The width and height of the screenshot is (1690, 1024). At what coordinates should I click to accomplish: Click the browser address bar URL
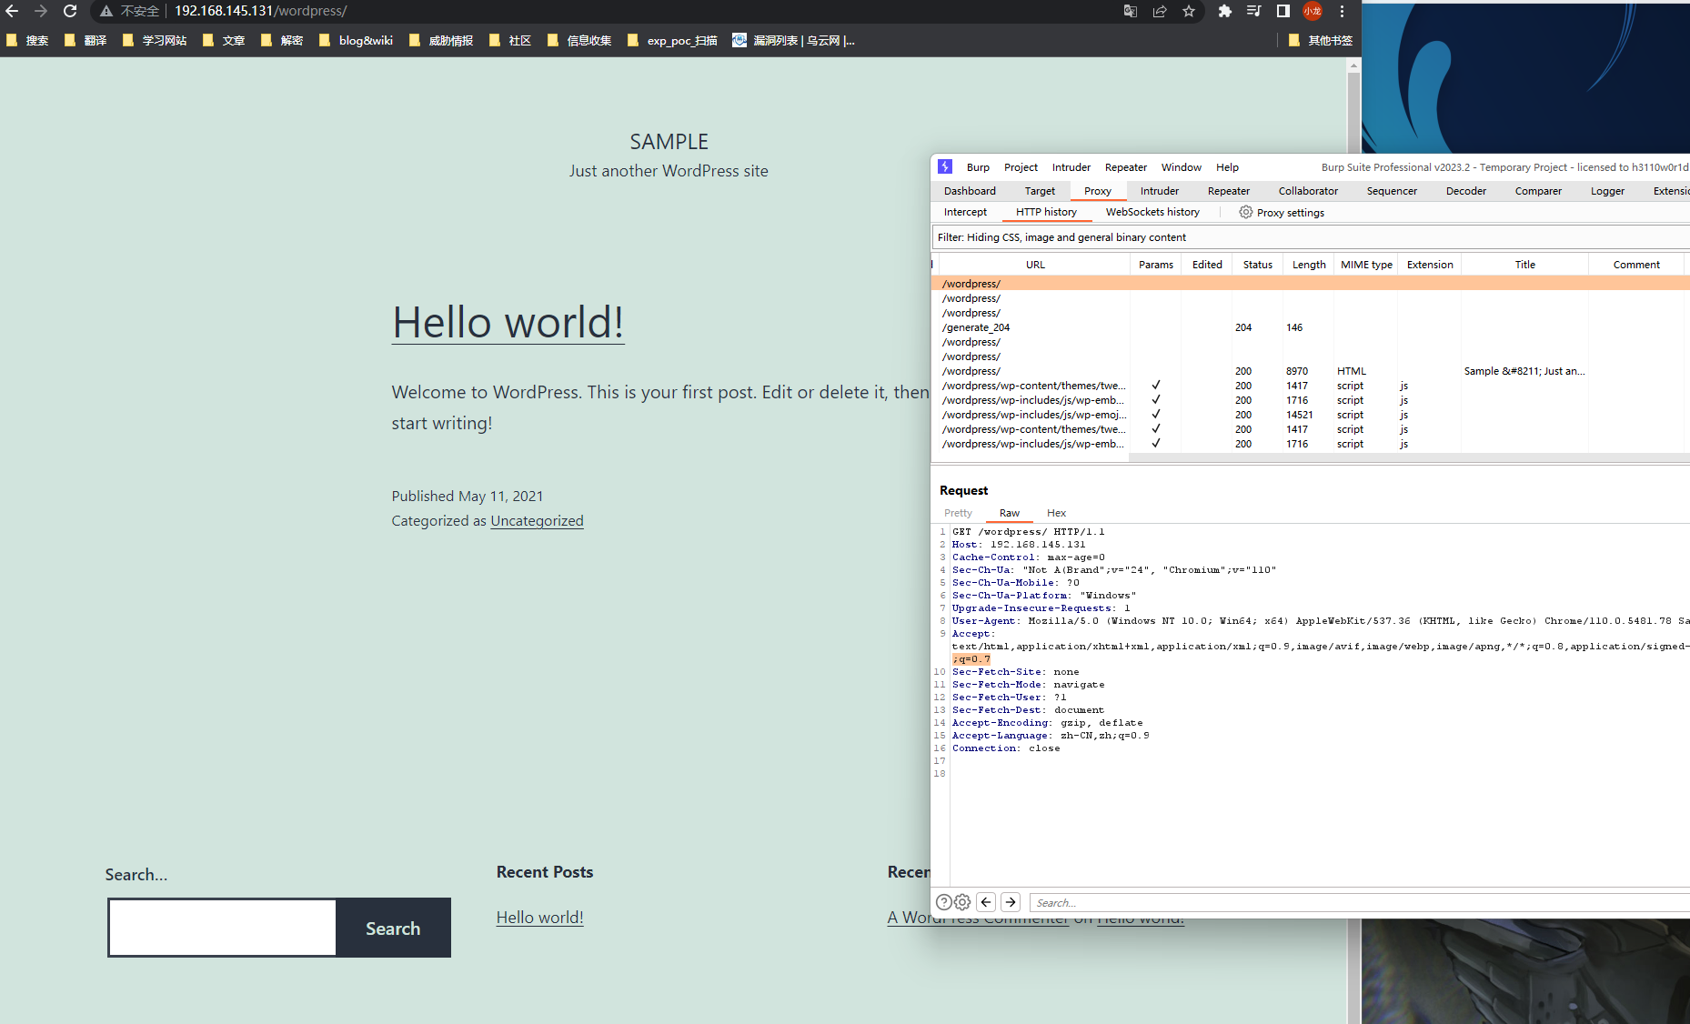point(260,11)
